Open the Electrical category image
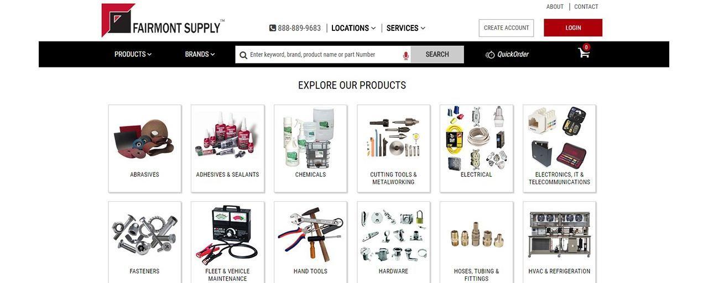This screenshot has width=708, height=283. tap(476, 138)
